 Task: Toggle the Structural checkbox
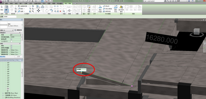click(x=12, y=46)
